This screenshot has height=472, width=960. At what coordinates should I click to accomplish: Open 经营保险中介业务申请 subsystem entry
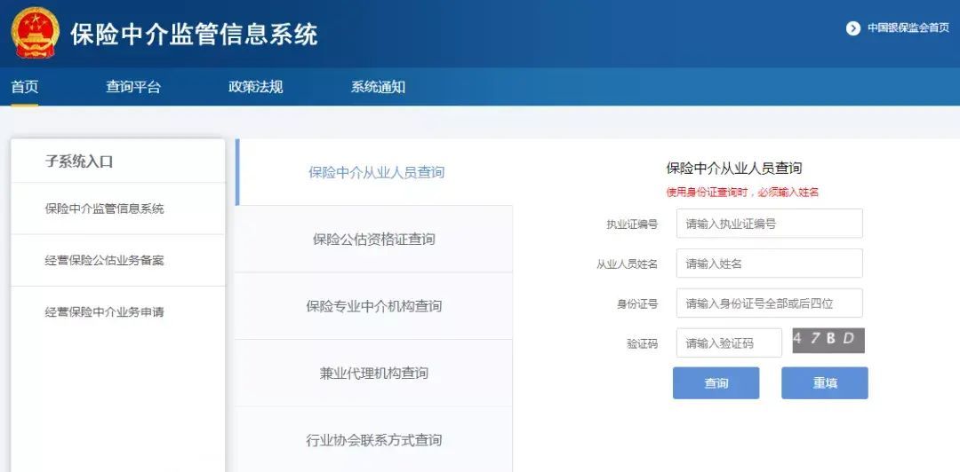(x=118, y=311)
